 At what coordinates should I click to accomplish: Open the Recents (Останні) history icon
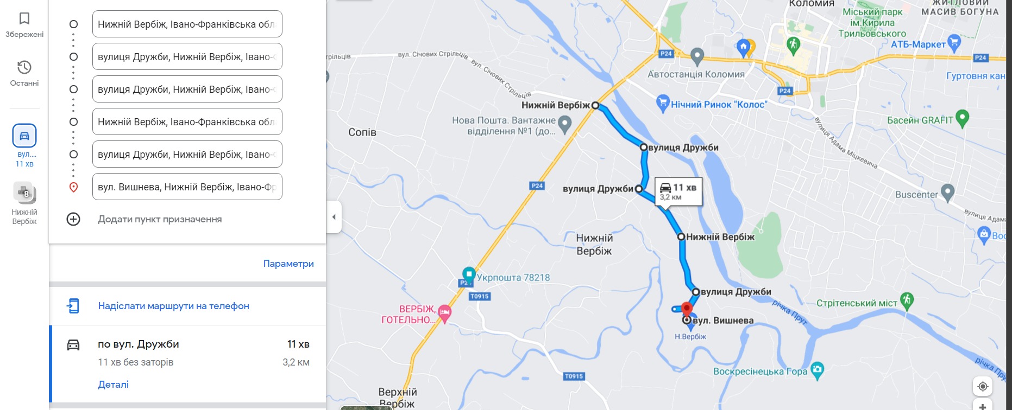(24, 68)
